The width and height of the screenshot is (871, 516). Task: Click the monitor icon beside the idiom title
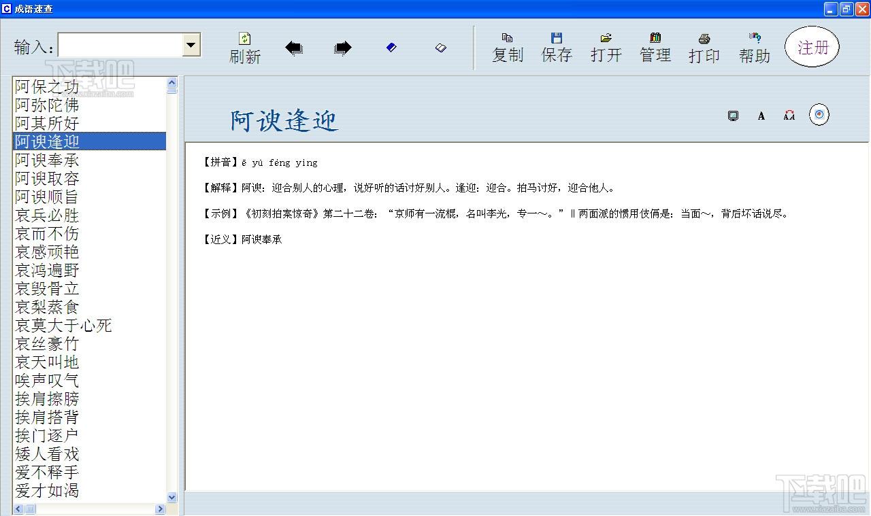pyautogui.click(x=733, y=116)
